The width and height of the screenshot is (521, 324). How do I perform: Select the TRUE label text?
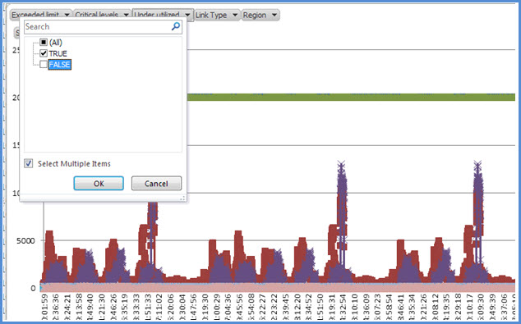tap(58, 53)
